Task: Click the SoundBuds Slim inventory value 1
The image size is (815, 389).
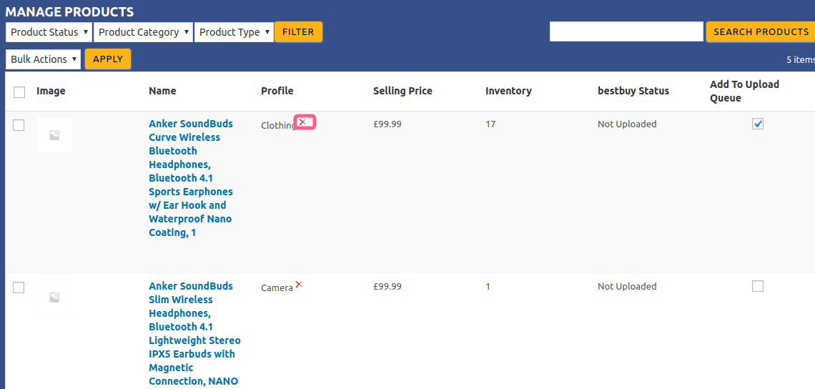Action: tap(488, 287)
